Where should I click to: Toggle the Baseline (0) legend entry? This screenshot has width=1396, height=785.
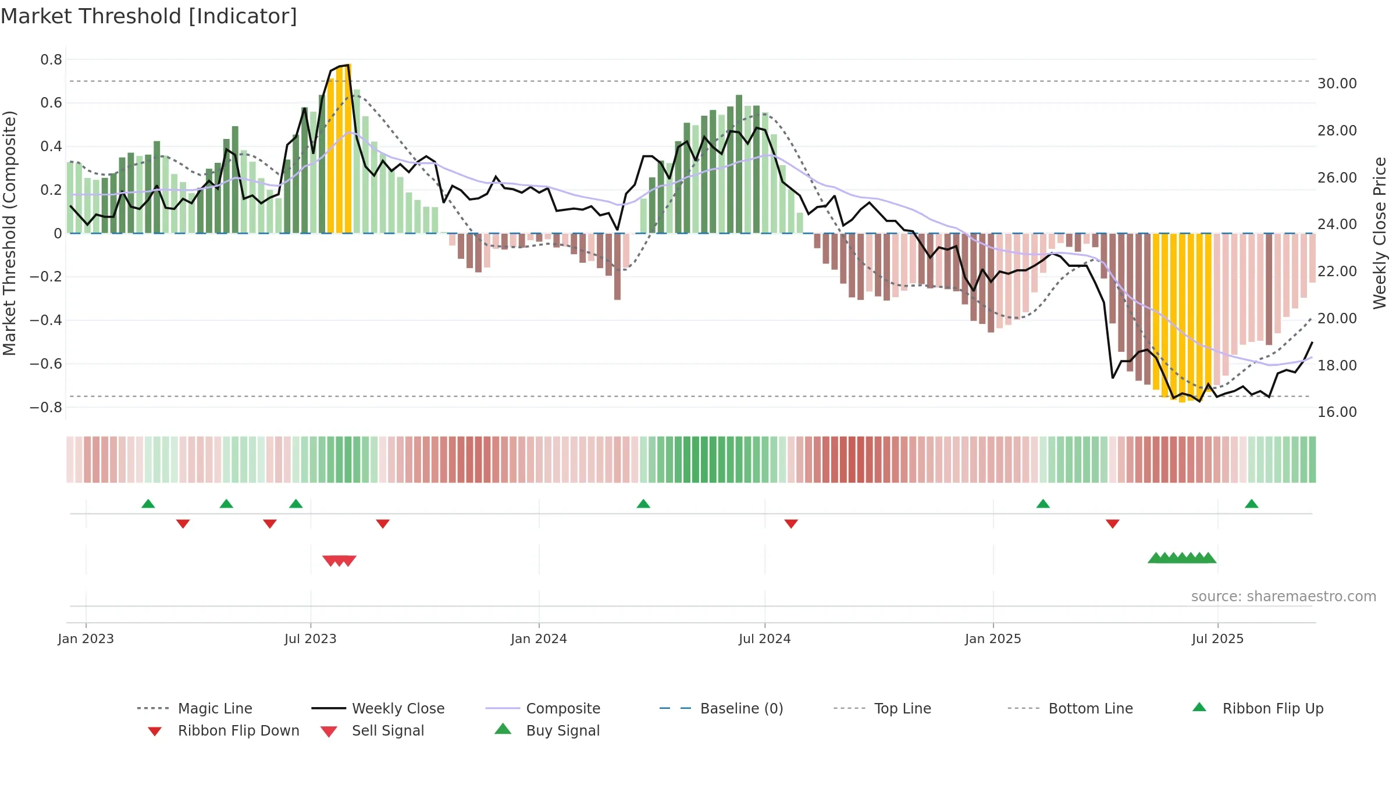721,708
